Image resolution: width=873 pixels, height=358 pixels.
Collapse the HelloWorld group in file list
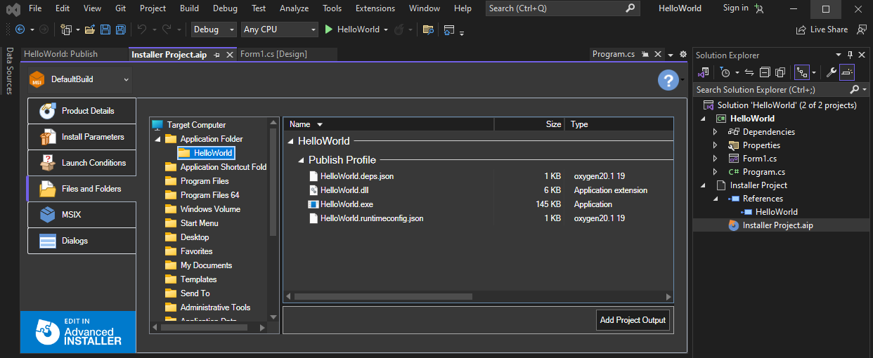290,141
